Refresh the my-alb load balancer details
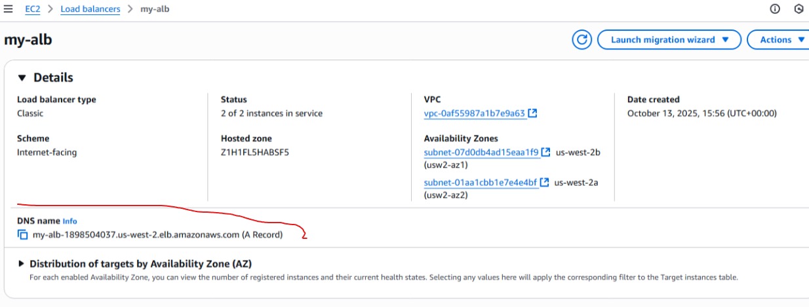The image size is (809, 307). click(x=582, y=40)
